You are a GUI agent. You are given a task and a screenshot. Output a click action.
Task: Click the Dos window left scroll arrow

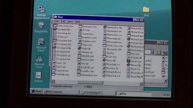tap(53, 81)
